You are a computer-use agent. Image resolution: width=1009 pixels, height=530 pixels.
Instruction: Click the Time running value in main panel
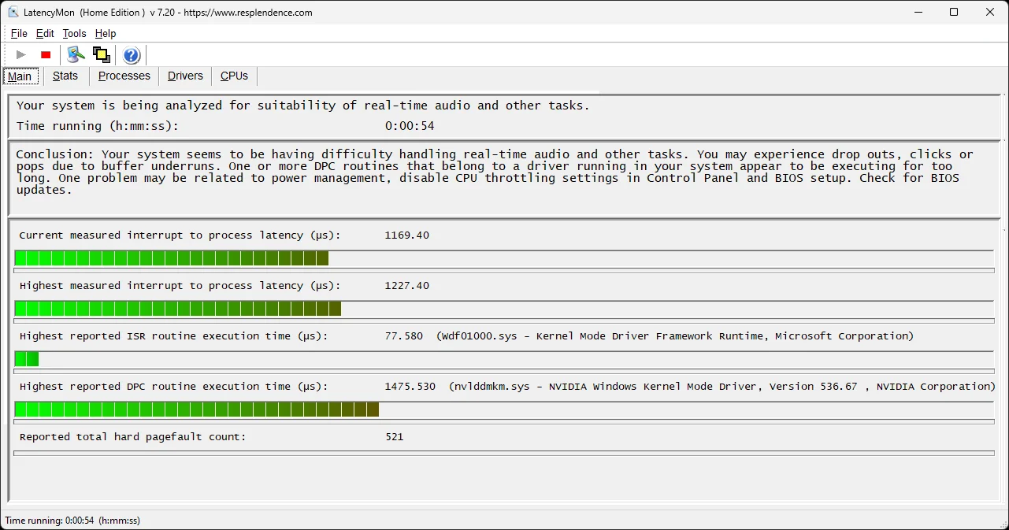(x=410, y=126)
